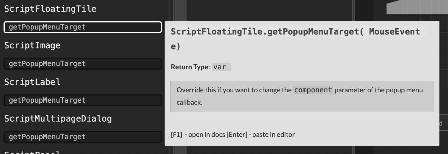Collapse the ScriptLabel class heading
This screenshot has height=154, width=448.
[x=32, y=82]
